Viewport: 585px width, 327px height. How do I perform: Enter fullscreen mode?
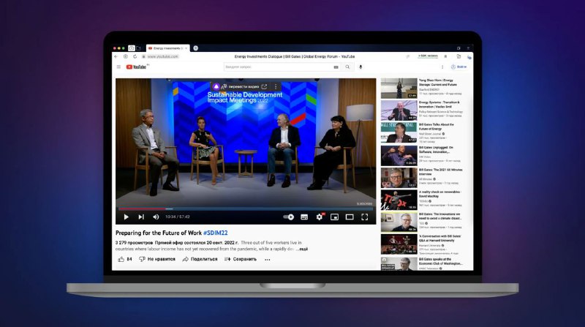point(364,217)
